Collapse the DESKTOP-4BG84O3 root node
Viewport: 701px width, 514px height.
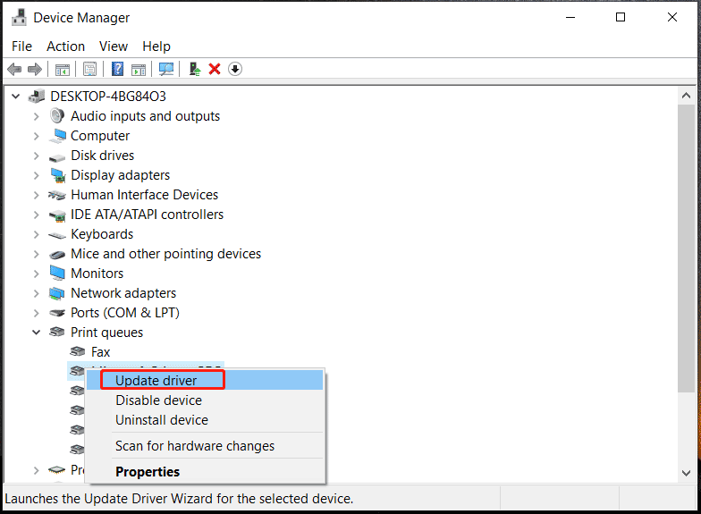click(16, 97)
